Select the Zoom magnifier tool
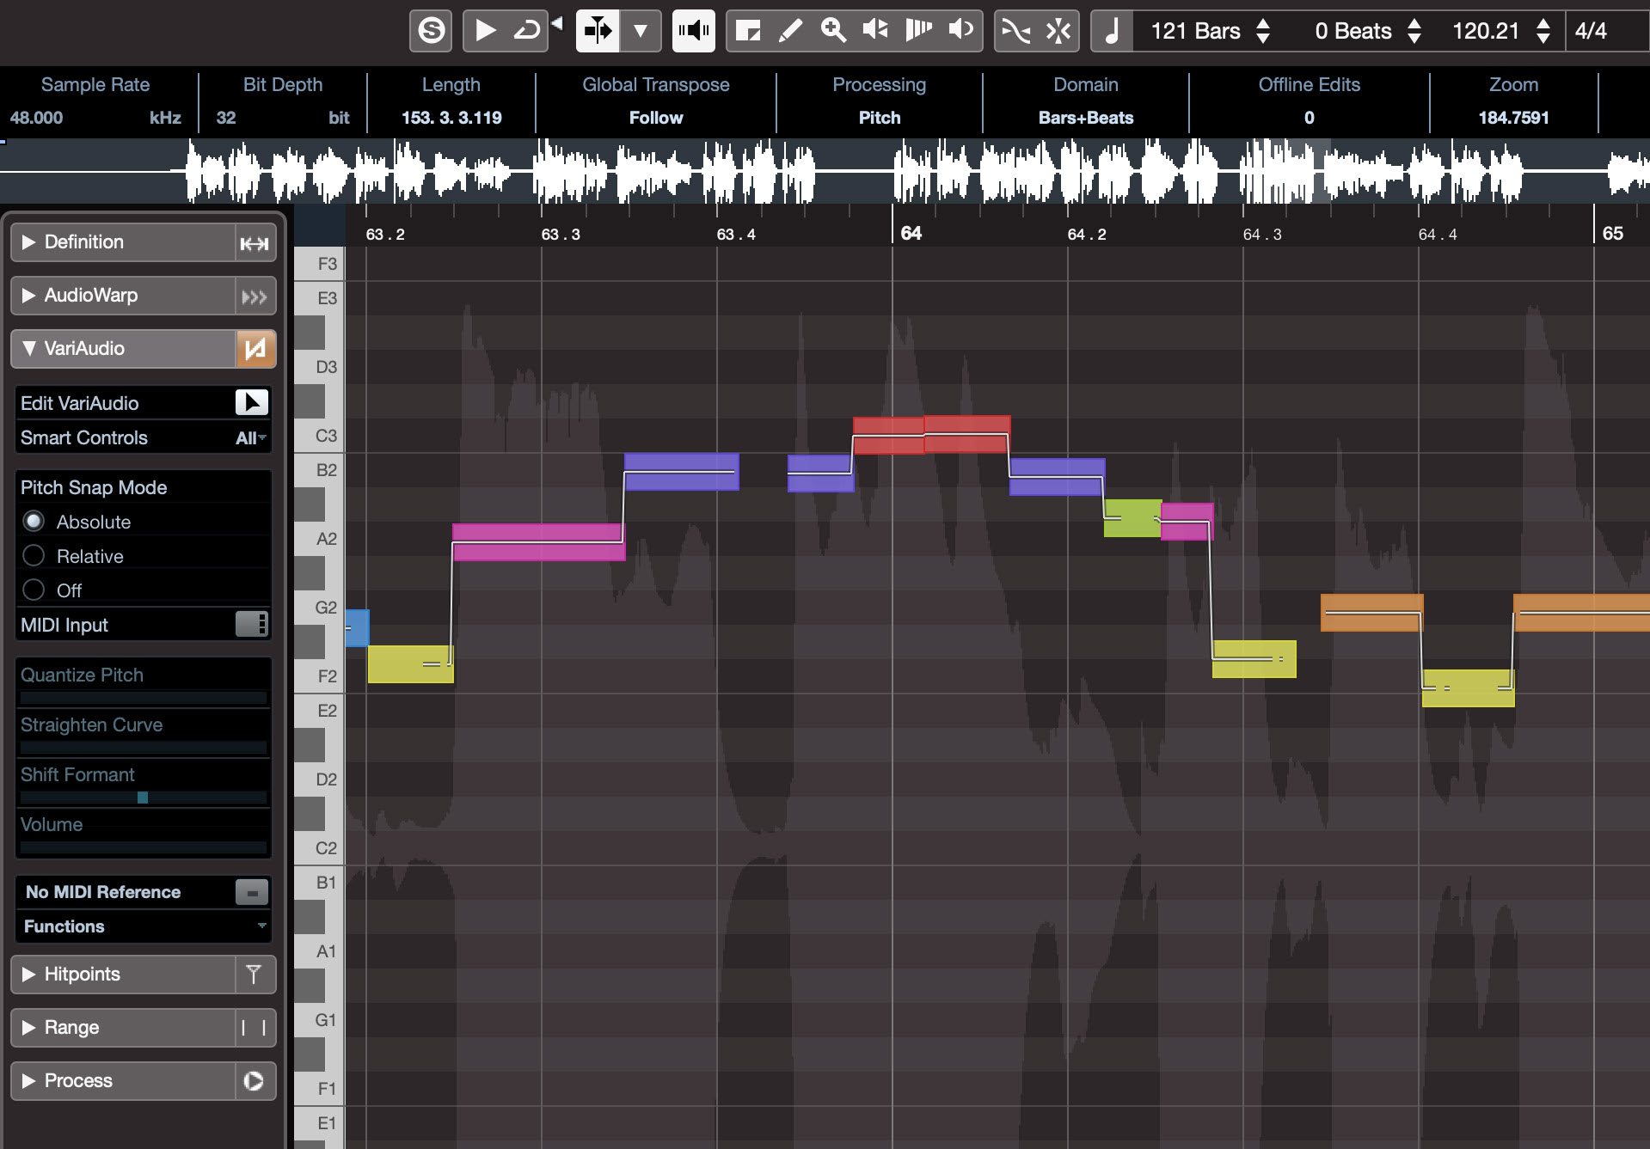This screenshot has width=1650, height=1149. 832,31
